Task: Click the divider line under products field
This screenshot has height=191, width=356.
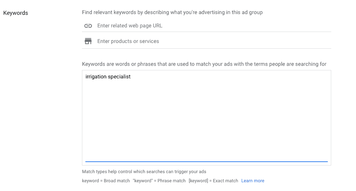Action: pos(206,48)
